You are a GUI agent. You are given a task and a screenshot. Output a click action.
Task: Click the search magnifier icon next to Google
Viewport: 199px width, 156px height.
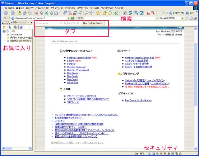[x=187, y=18]
